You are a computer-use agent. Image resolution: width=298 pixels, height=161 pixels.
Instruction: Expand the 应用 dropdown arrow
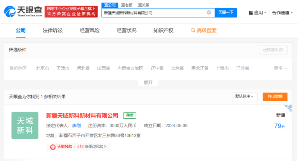265,13
